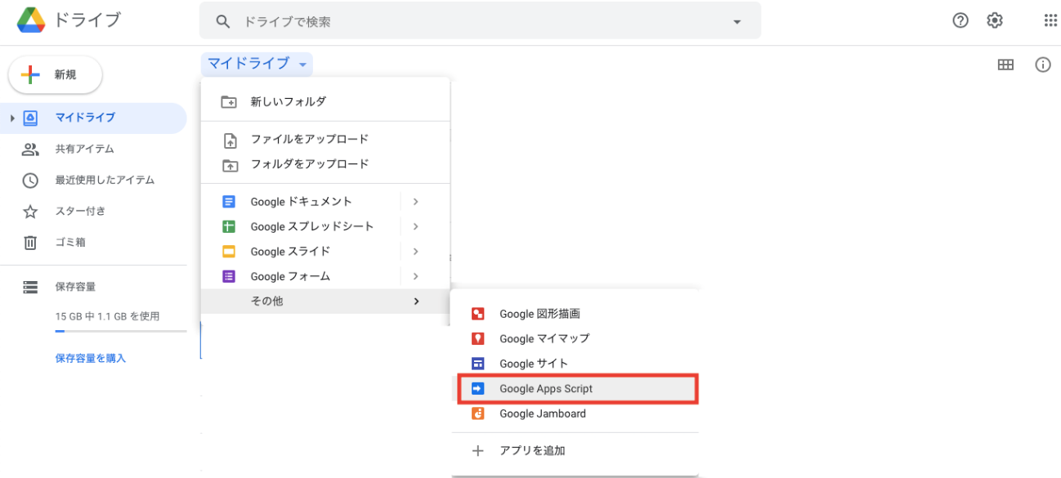1061x478 pixels.
Task: Open the Google apps grid icon
Action: pyautogui.click(x=1050, y=21)
